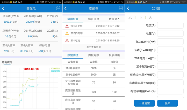Image resolution: width=187 pixels, height=110 pixels.
Task: Tap the 房间高温报警值 row
Action: coord(94,101)
